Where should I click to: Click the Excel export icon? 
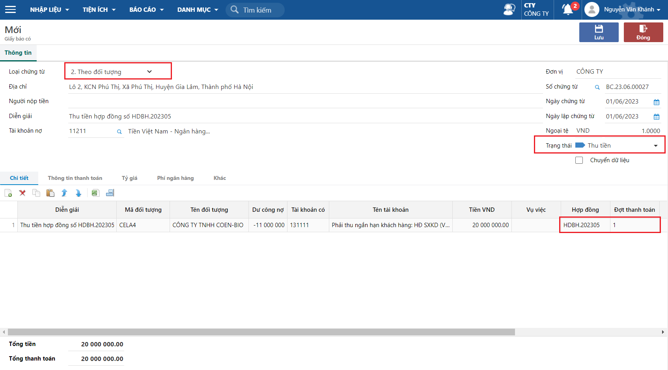click(x=95, y=193)
